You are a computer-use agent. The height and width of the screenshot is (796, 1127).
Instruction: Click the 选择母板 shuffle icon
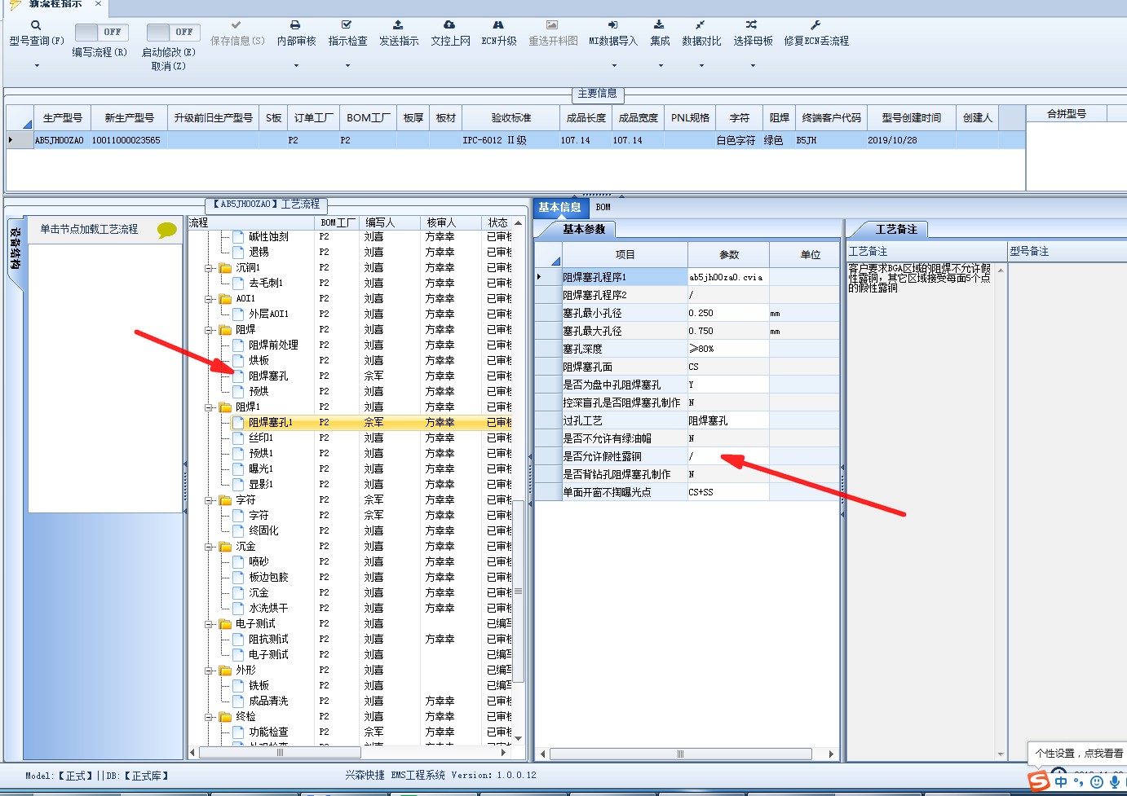tap(751, 25)
